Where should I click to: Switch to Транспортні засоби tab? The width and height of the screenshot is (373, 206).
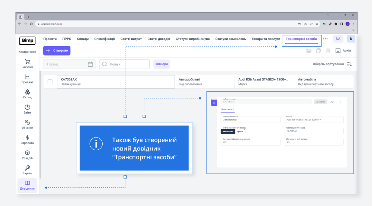coord(301,39)
